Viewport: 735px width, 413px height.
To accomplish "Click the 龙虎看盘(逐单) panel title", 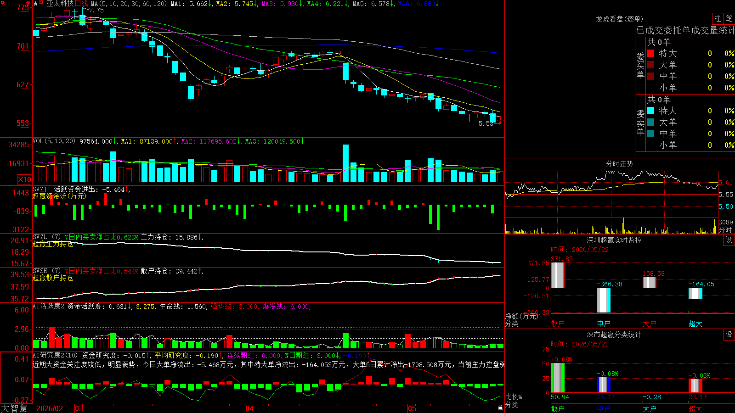I will coord(619,19).
